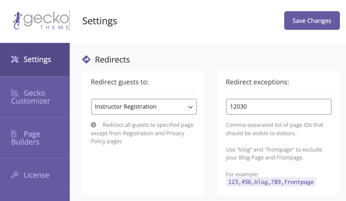
Task: Go to the Page Builders section
Action: 35,138
